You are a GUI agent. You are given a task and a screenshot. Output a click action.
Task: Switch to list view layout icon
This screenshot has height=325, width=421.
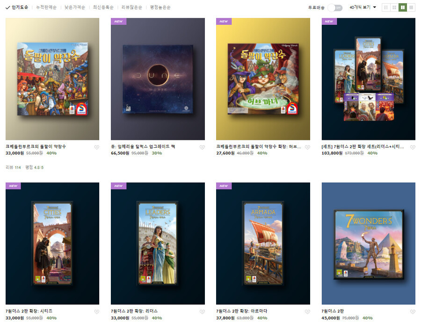point(386,7)
